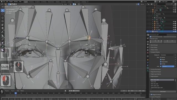Open the Scene properties tab
This screenshot has width=177, height=100.
tap(148, 50)
